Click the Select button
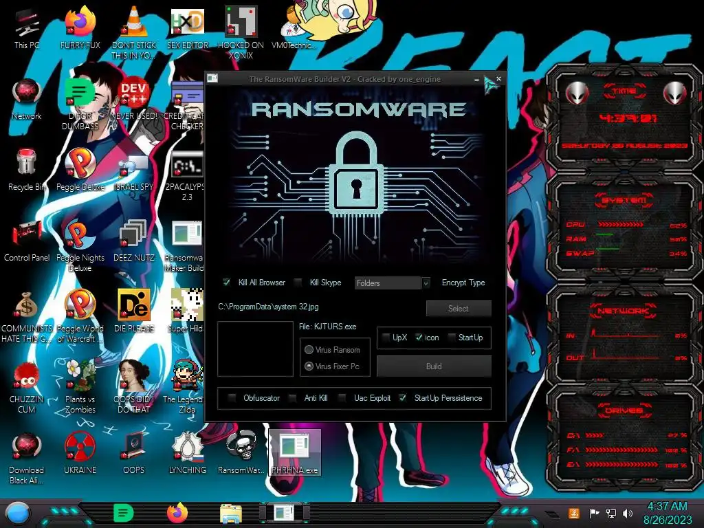The image size is (704, 528). 459,309
